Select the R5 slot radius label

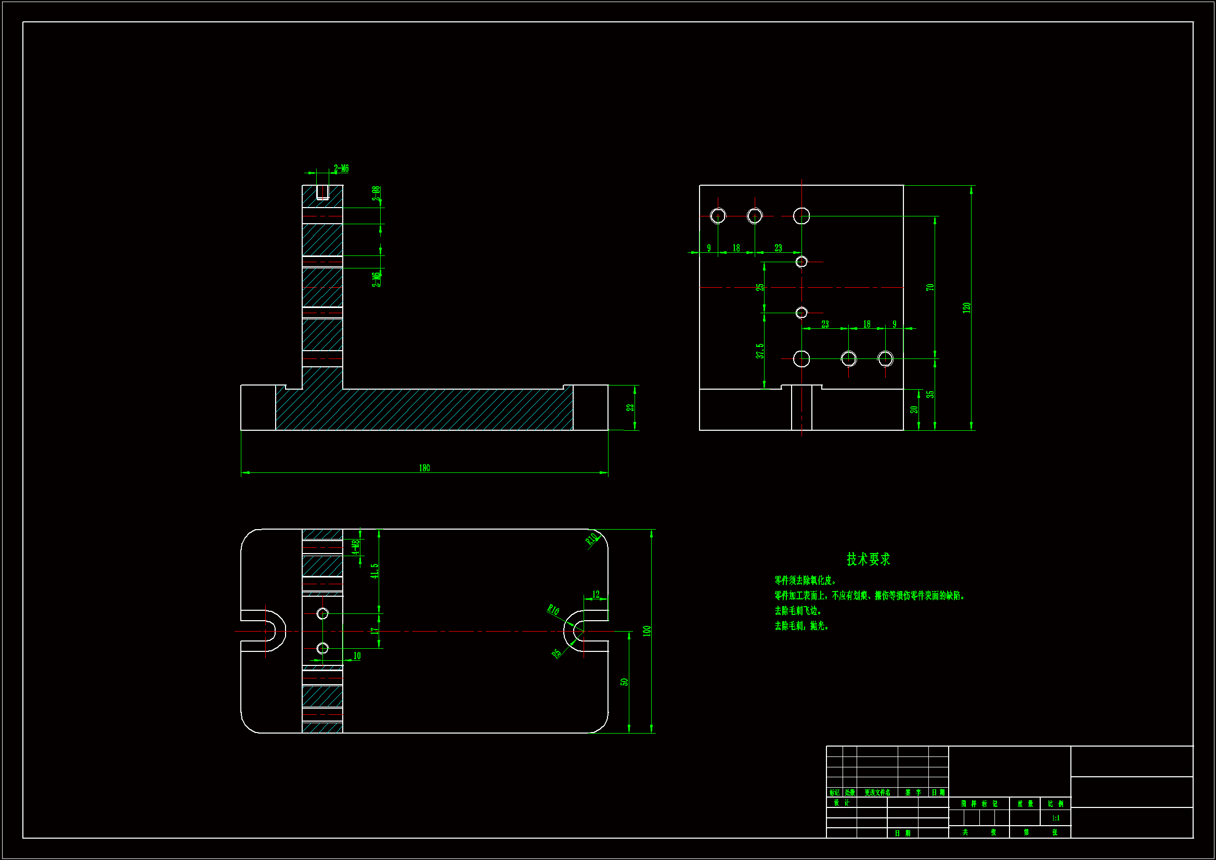coord(556,653)
